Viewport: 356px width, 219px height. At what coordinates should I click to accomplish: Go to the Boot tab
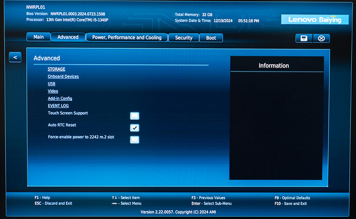coord(211,38)
